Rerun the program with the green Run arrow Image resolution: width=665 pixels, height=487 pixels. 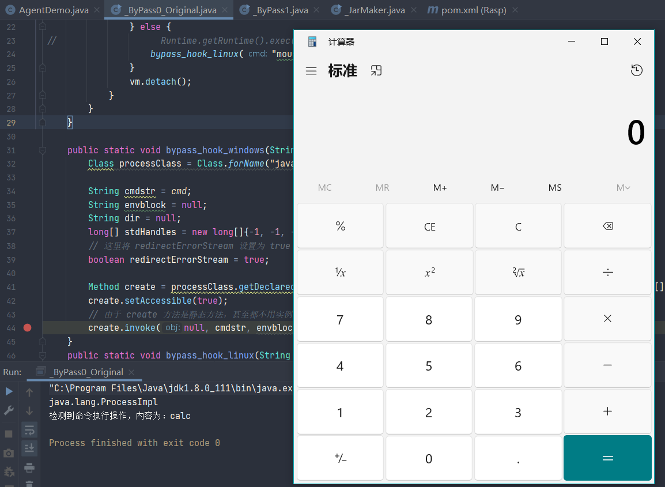(9, 392)
